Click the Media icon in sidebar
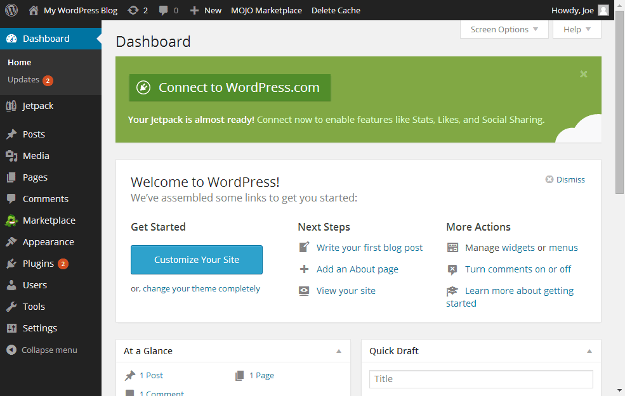This screenshot has width=625, height=396. (x=11, y=156)
